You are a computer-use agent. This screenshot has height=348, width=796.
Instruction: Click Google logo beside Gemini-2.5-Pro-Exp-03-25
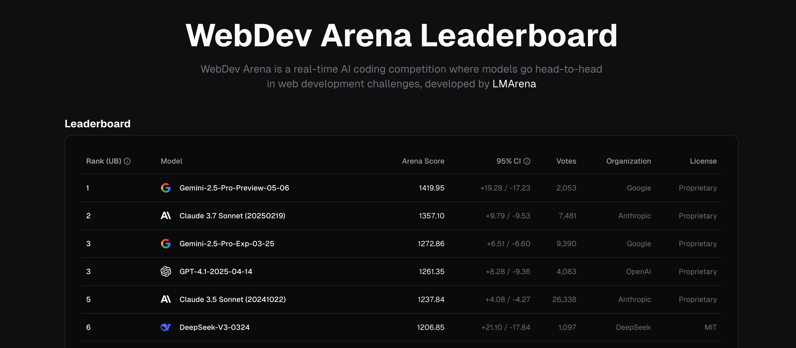(x=166, y=244)
